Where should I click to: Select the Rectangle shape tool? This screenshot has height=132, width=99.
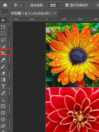(x=3, y=106)
